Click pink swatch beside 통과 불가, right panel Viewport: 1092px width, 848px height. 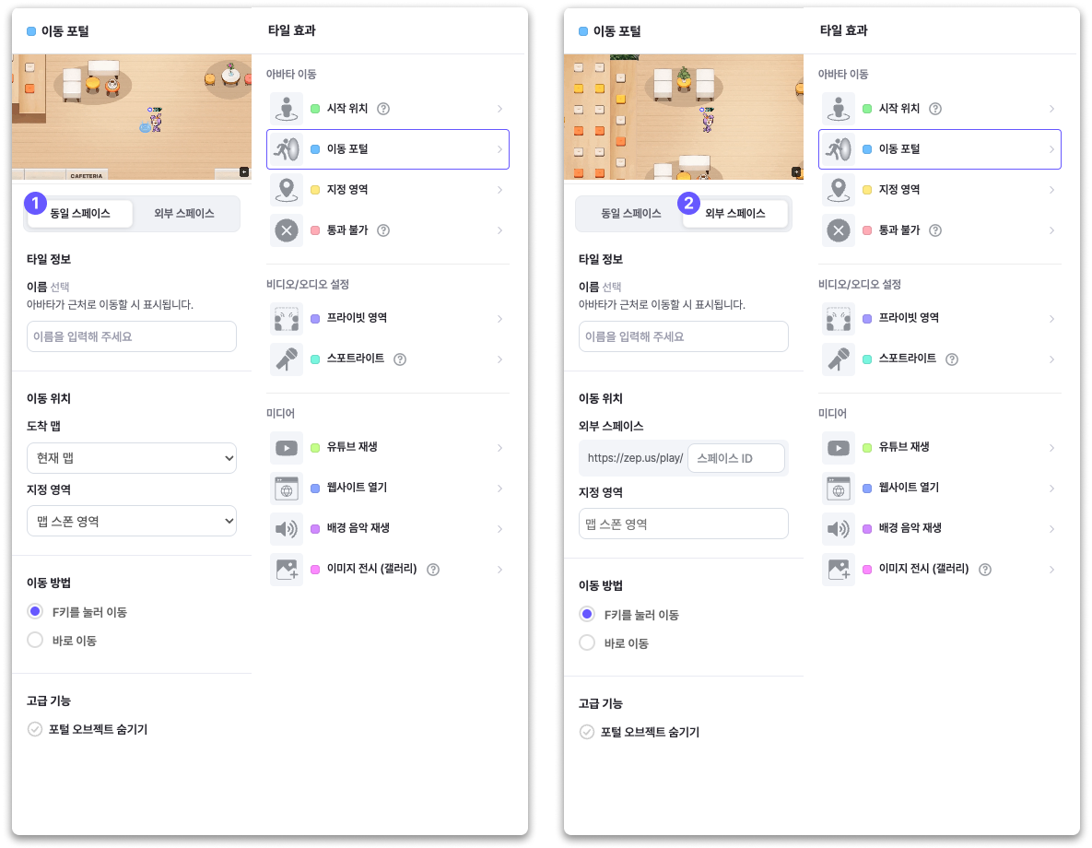[867, 230]
